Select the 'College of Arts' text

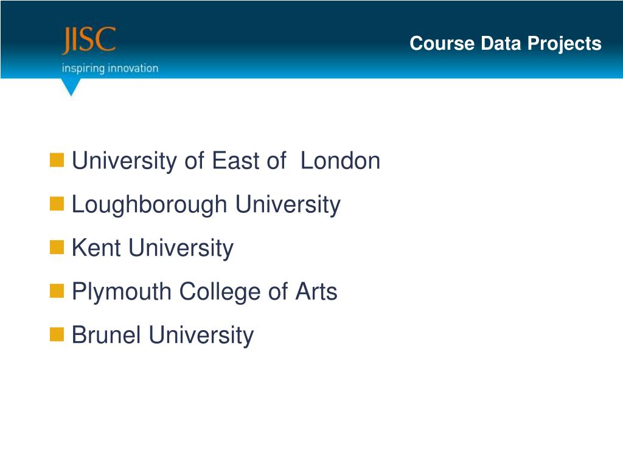(258, 292)
